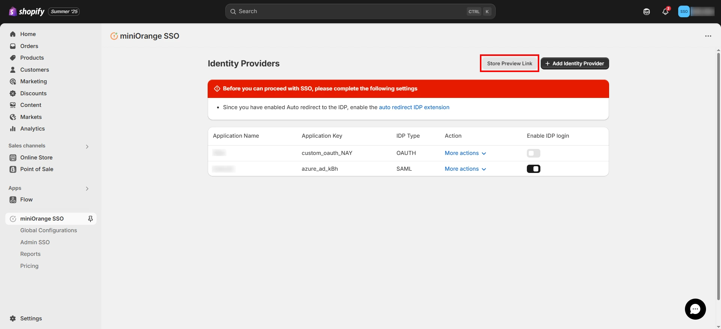
Task: Click the Discounts badge icon
Action: (x=13, y=93)
